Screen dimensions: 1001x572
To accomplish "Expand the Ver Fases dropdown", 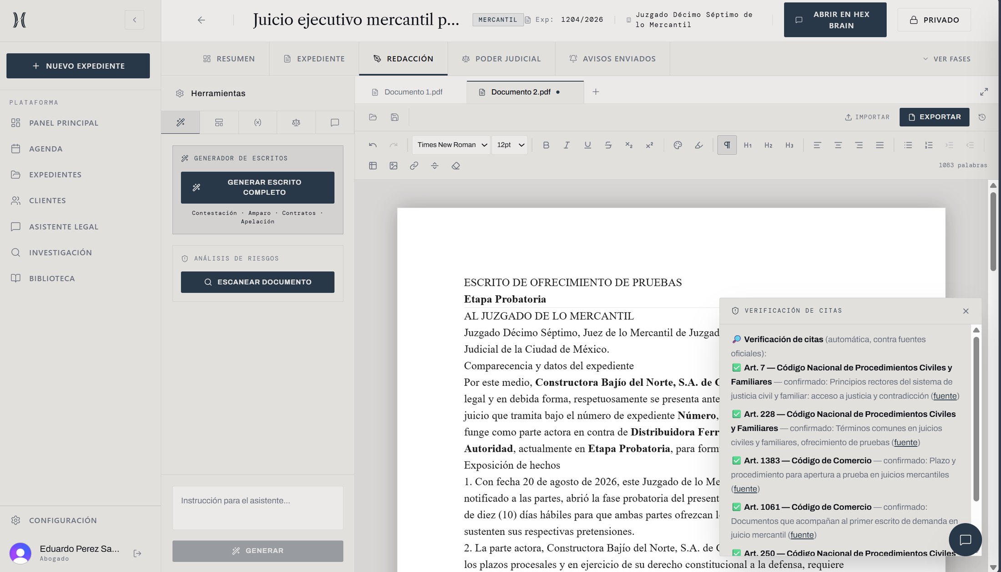I will point(947,59).
